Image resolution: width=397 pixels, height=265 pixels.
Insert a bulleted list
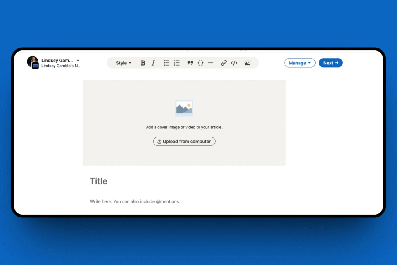pyautogui.click(x=167, y=63)
